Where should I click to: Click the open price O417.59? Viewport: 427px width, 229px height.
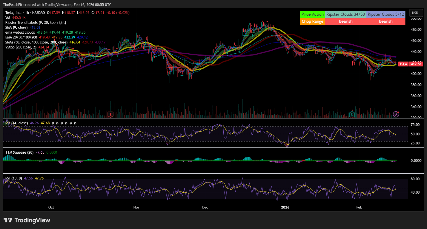tap(53, 13)
